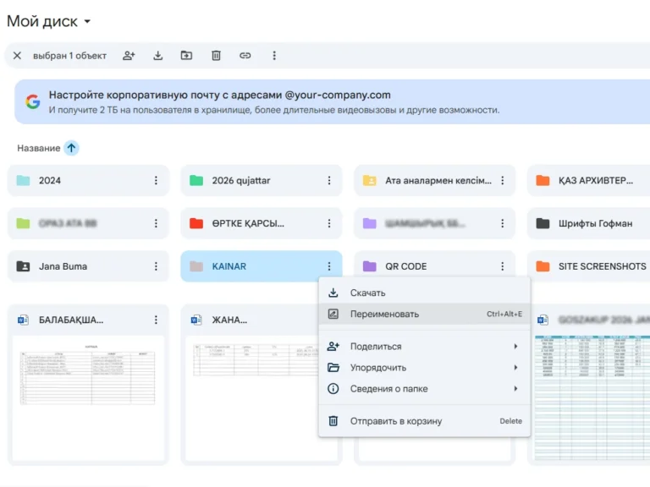
Task: Open more actions for ӨРТКЕ ҚАРСЫ folder
Action: (329, 223)
